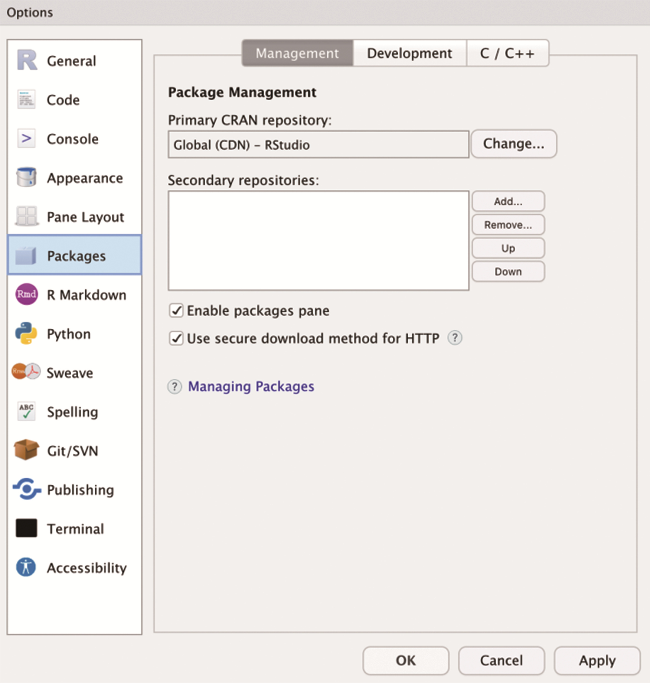This screenshot has height=683, width=650.
Task: Open the Terminal label
Action: coord(76,529)
